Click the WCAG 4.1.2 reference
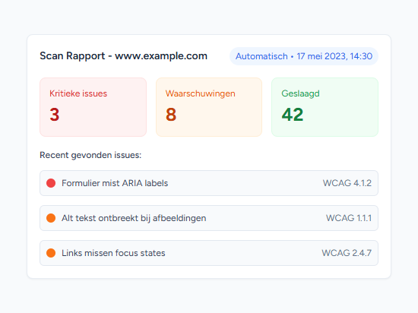The height and width of the screenshot is (313, 418). (x=347, y=183)
